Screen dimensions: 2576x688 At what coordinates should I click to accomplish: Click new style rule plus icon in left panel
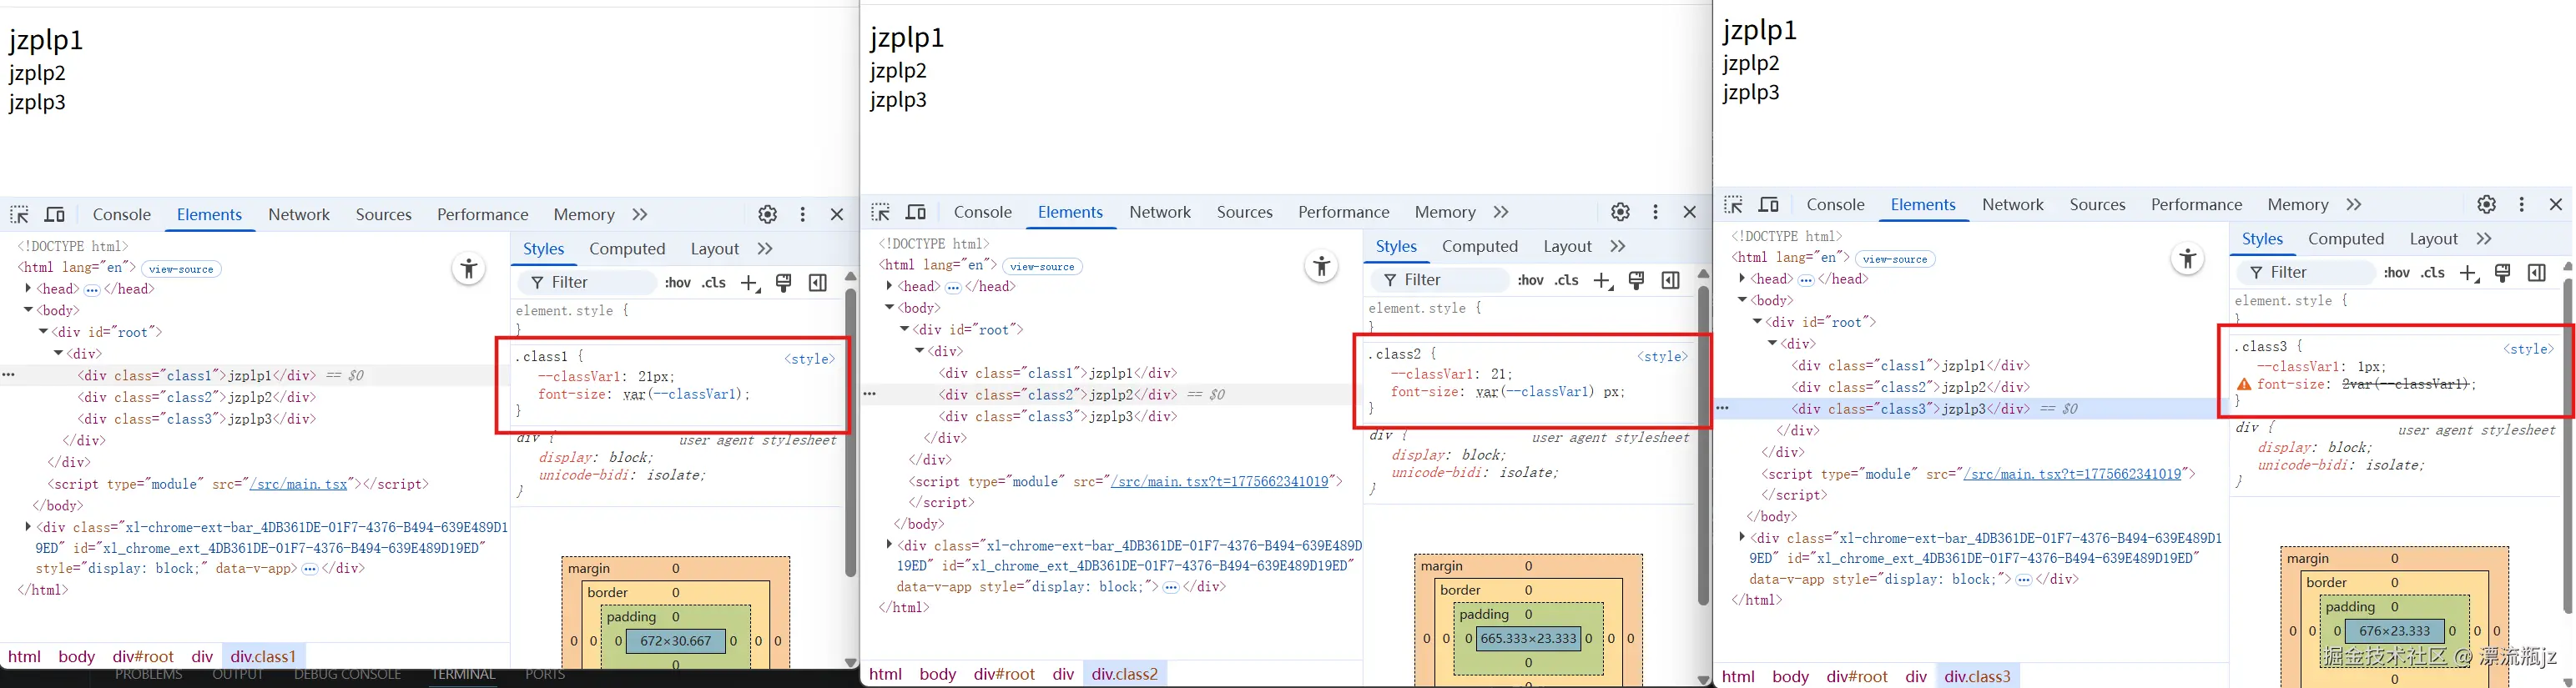pyautogui.click(x=749, y=283)
